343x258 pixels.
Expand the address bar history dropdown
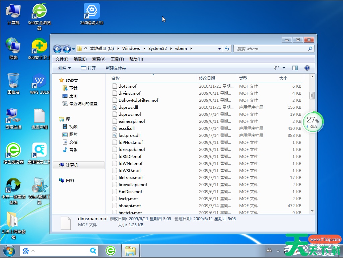click(220, 49)
